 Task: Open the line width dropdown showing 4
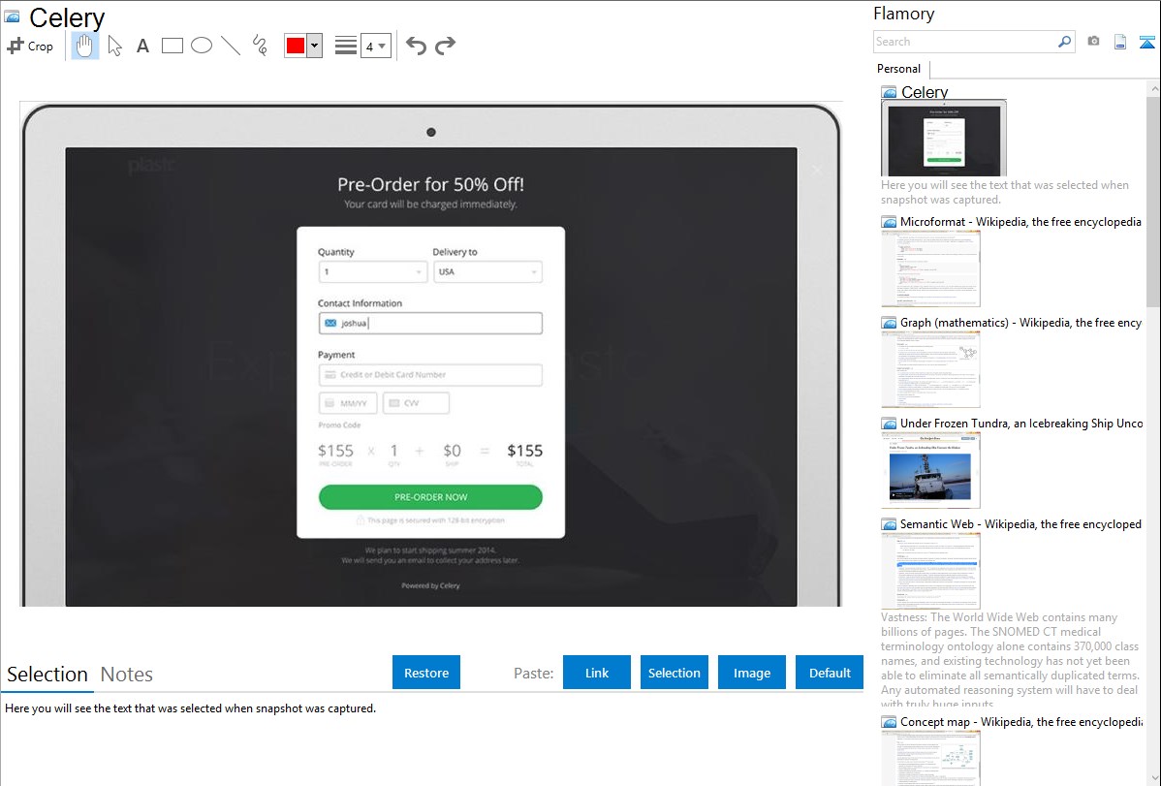[376, 46]
